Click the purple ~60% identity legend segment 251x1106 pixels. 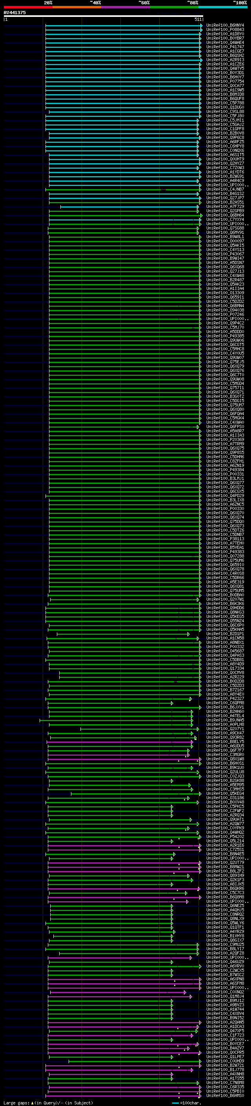[x=125, y=7]
